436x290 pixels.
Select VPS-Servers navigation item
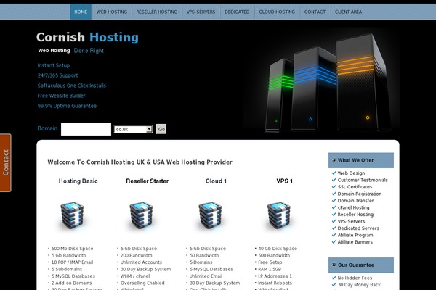201,12
